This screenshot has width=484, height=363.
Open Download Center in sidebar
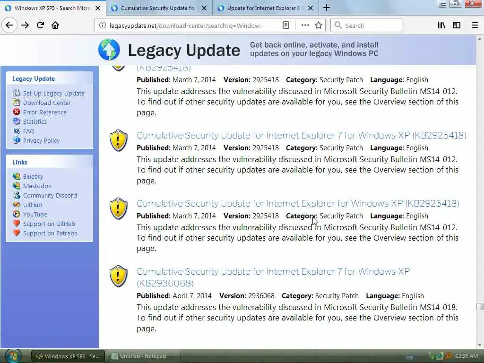click(47, 103)
